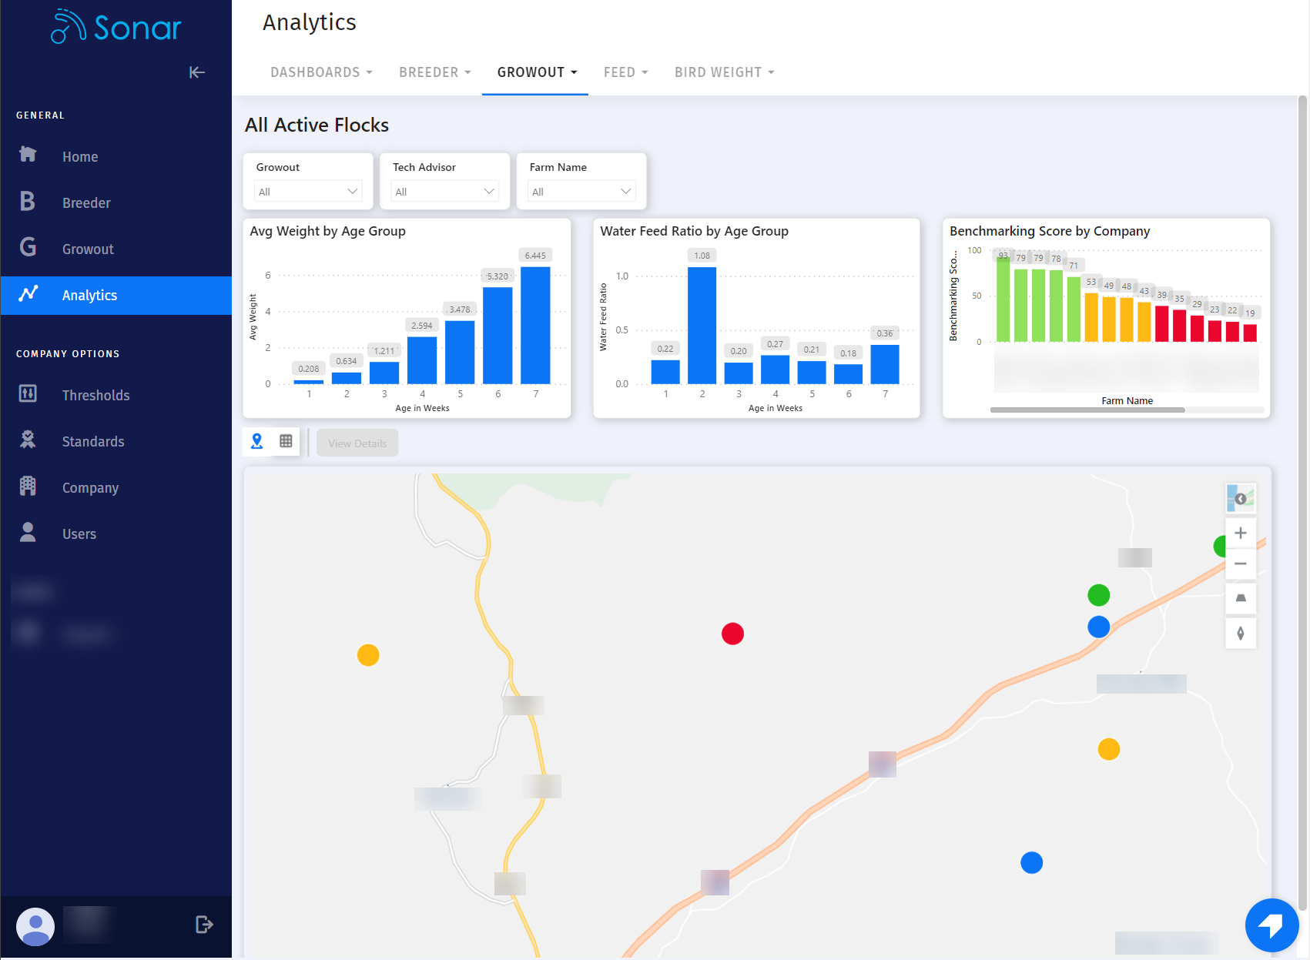Click the blue marker touching the orange road

coord(1099,627)
